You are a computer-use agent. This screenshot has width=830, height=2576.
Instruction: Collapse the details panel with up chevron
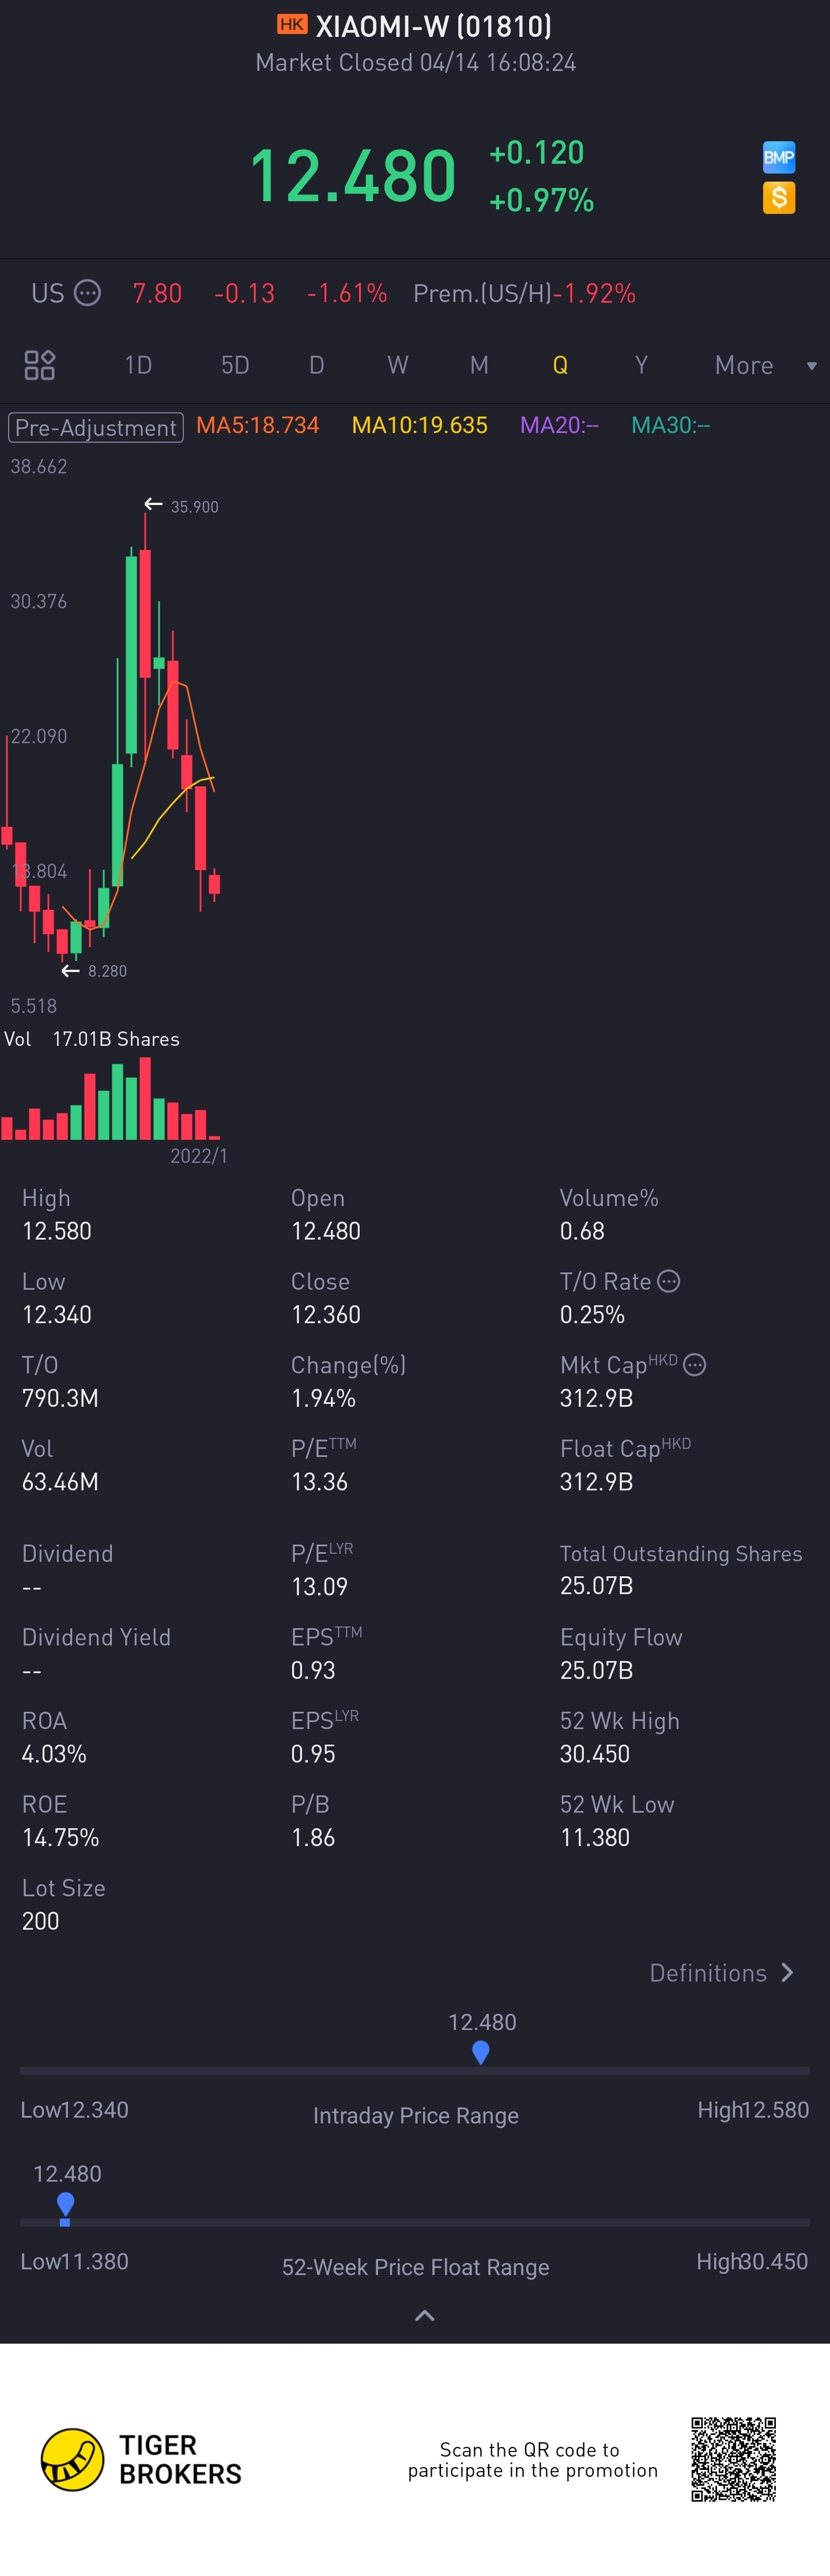point(424,2315)
